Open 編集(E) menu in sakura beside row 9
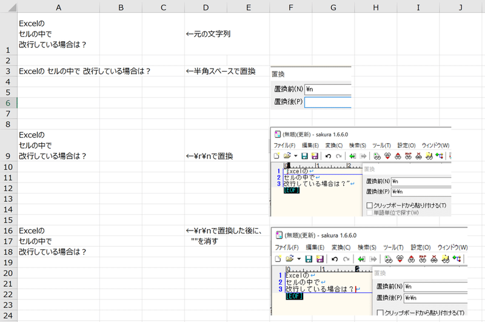The height and width of the screenshot is (322, 485). pos(310,146)
